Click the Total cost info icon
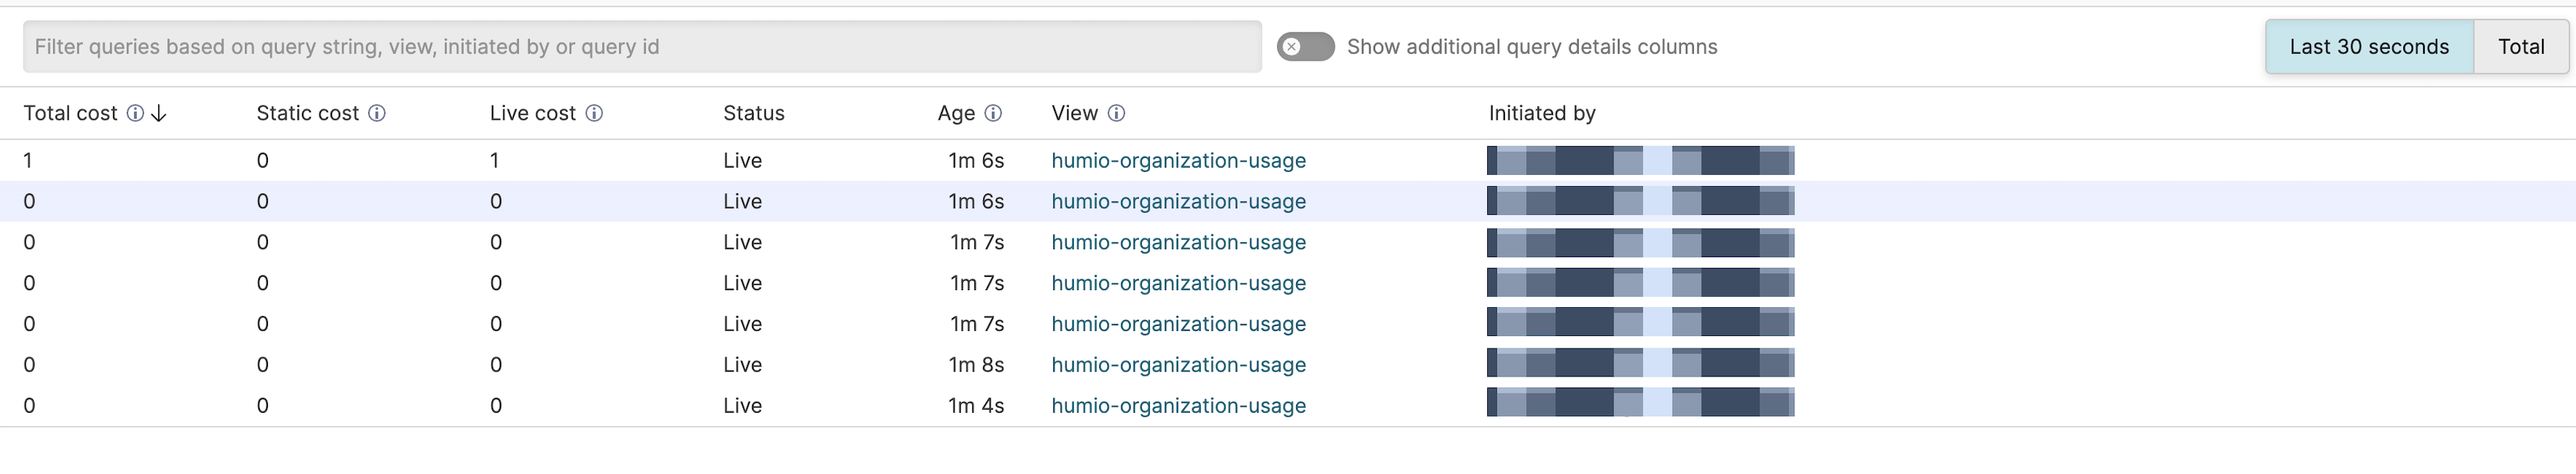The height and width of the screenshot is (474, 2576). point(135,113)
